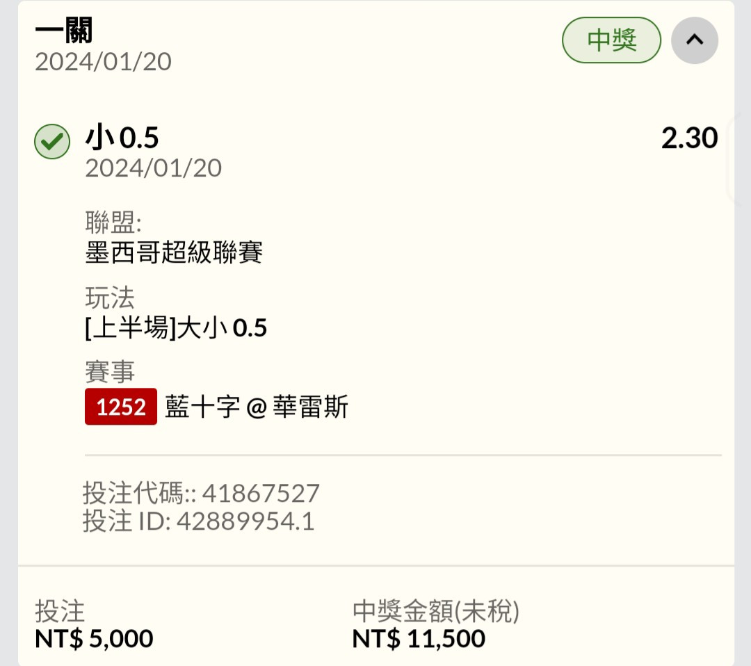Screen dimensions: 751x666
Task: Click the green checkmark icon beside 小 0.5
Action: pos(51,142)
